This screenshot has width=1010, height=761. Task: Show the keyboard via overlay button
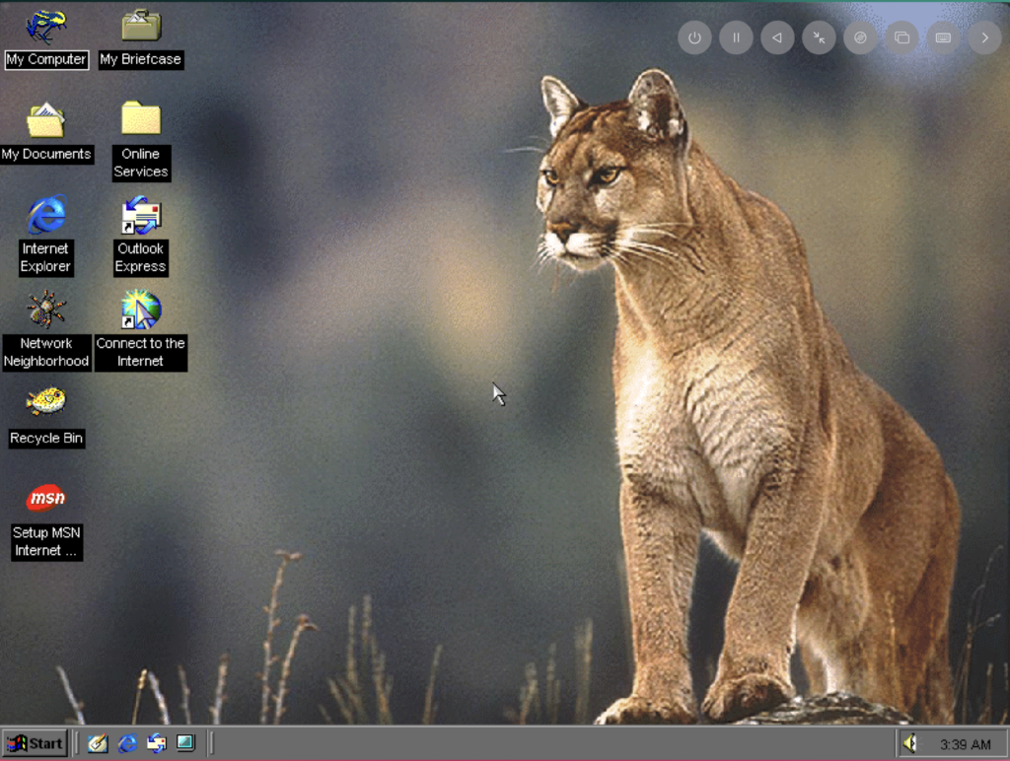943,38
